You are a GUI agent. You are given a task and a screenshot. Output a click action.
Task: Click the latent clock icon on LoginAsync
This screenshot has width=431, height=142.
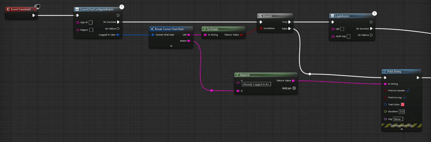[x=374, y=13]
